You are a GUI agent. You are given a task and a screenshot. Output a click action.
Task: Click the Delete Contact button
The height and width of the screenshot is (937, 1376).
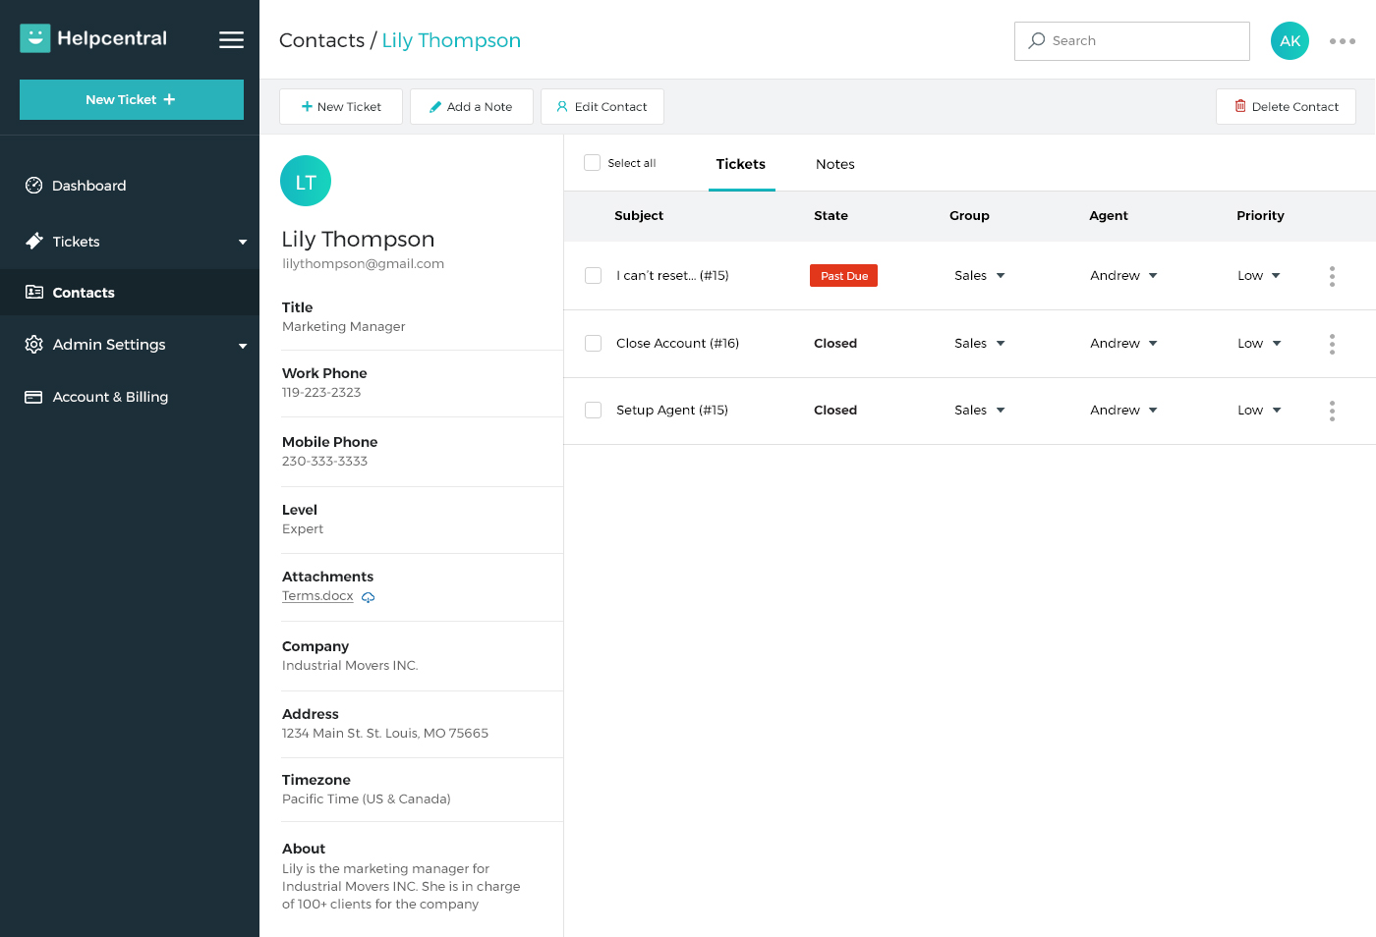[1286, 107]
